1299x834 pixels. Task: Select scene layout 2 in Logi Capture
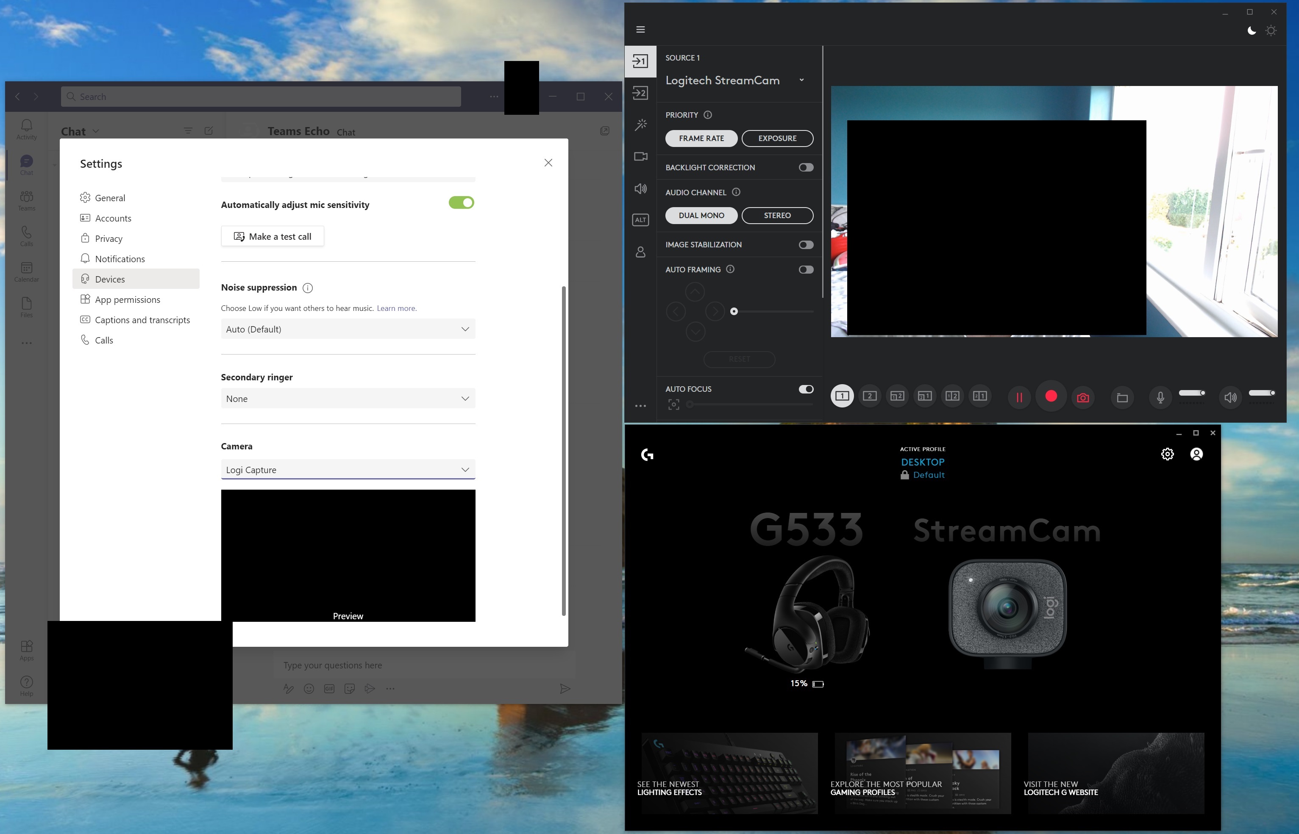[x=870, y=396]
